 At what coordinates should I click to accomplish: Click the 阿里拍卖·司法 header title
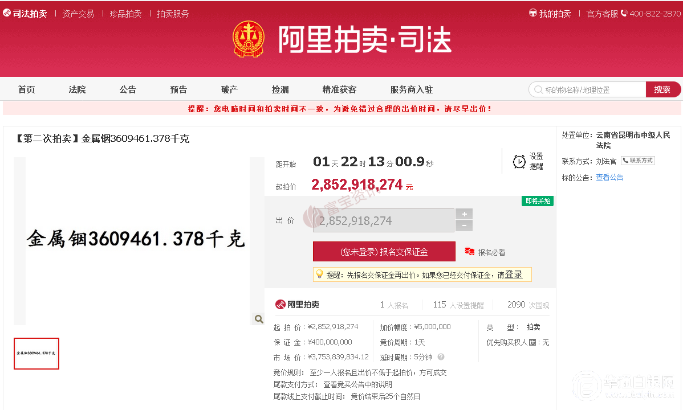pyautogui.click(x=365, y=39)
